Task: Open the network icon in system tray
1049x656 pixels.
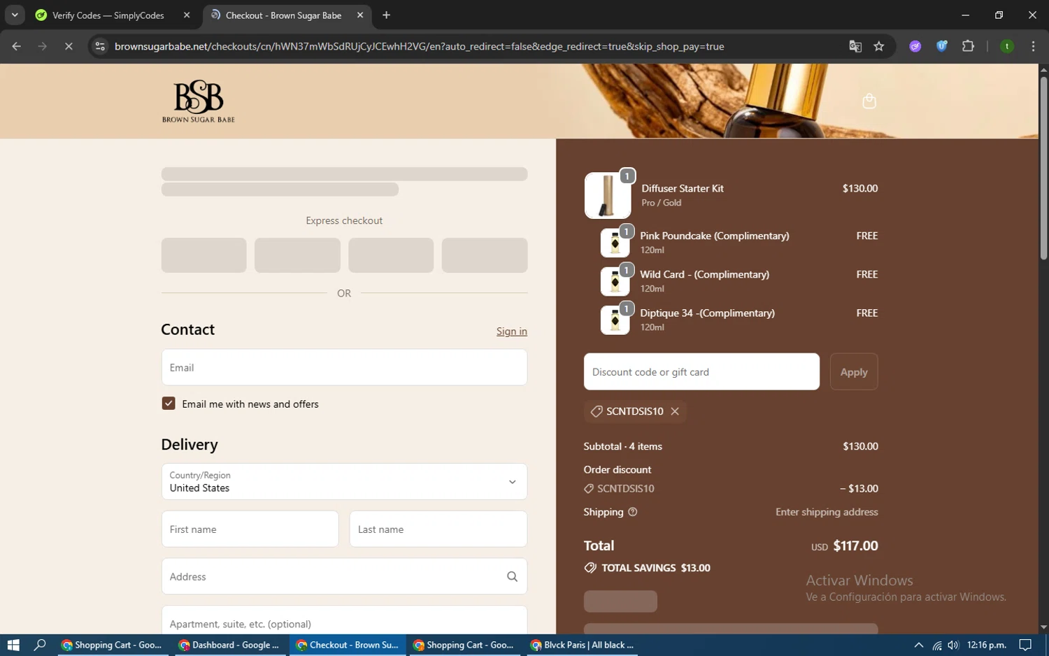Action: point(937,645)
